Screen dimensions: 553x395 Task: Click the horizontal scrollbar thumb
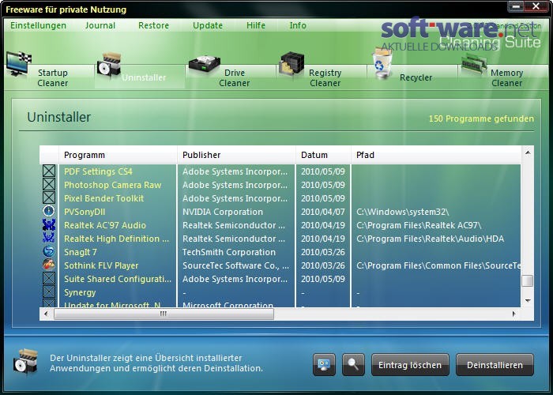pos(164,314)
